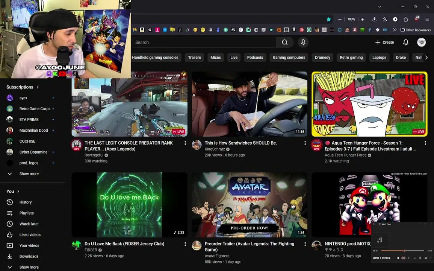434x271 pixels.
Task: Click the Downloads arrow icon in sidebar
Action: tap(10, 256)
